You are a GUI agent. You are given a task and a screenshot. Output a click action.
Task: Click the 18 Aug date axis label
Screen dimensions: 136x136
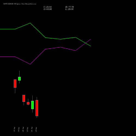tap(14, 129)
